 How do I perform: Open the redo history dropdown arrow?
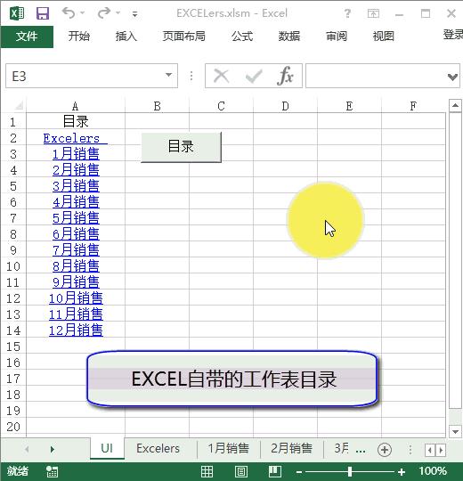[x=118, y=12]
